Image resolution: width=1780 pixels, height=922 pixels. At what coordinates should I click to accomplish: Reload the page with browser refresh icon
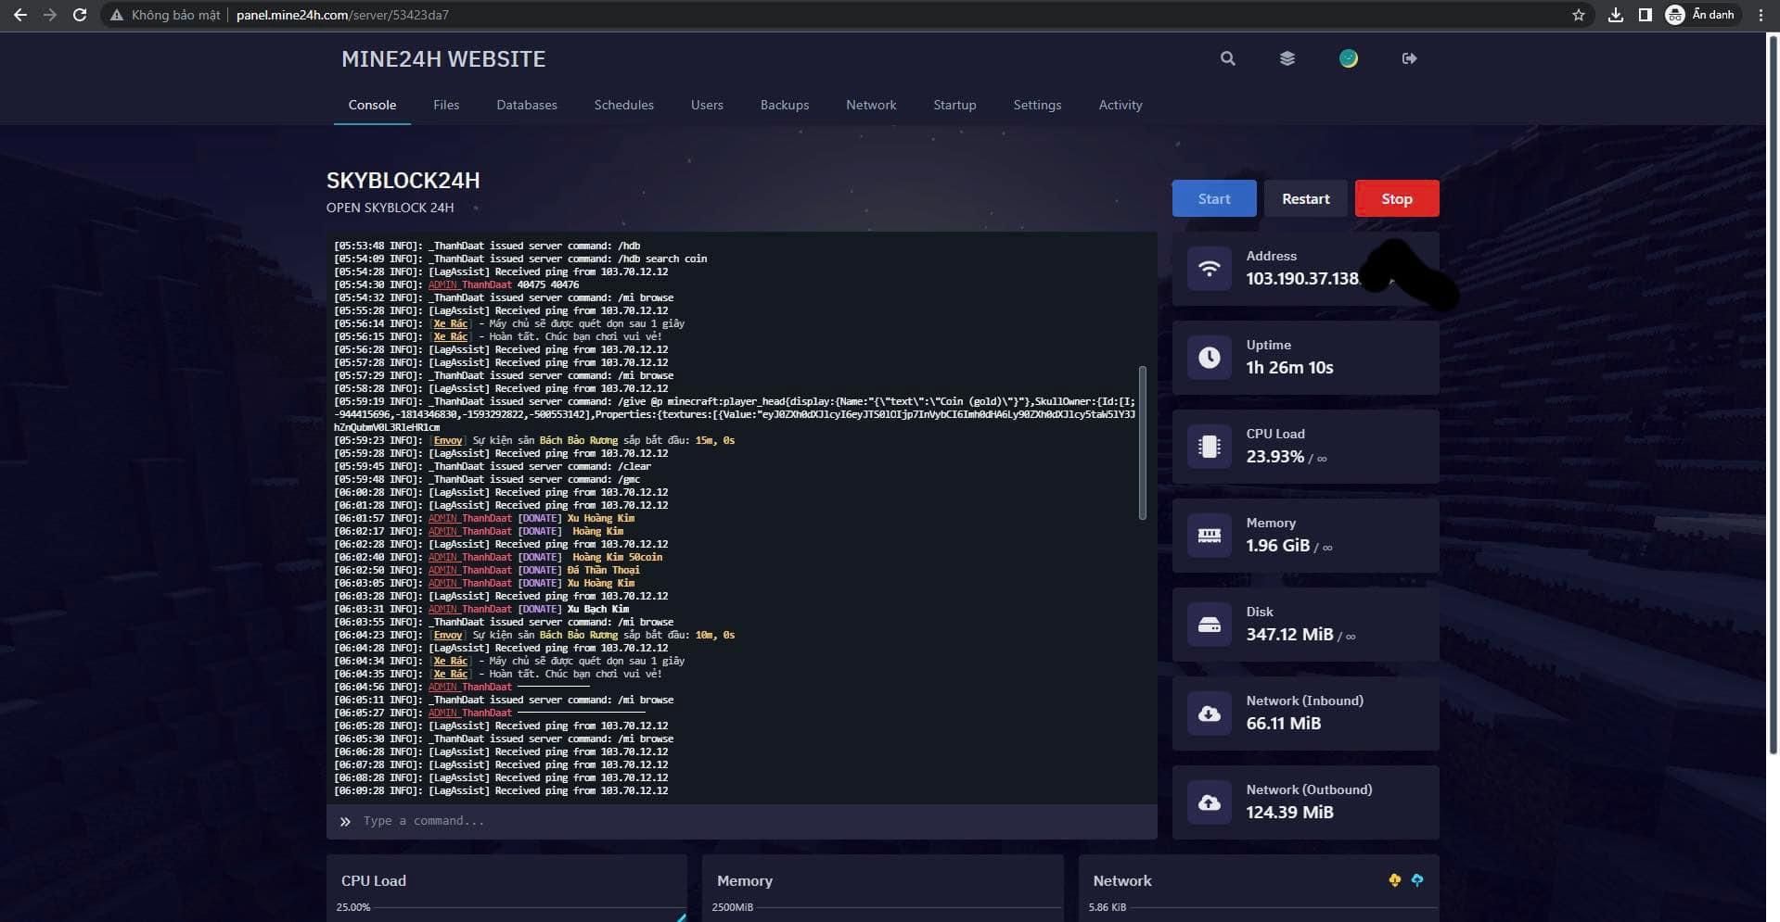(x=80, y=15)
